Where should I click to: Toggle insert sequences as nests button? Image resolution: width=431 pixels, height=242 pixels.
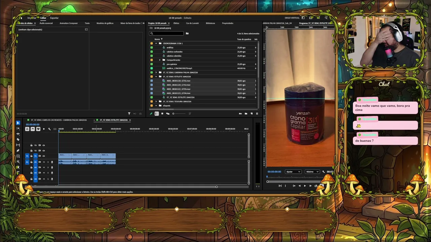[x=27, y=129]
